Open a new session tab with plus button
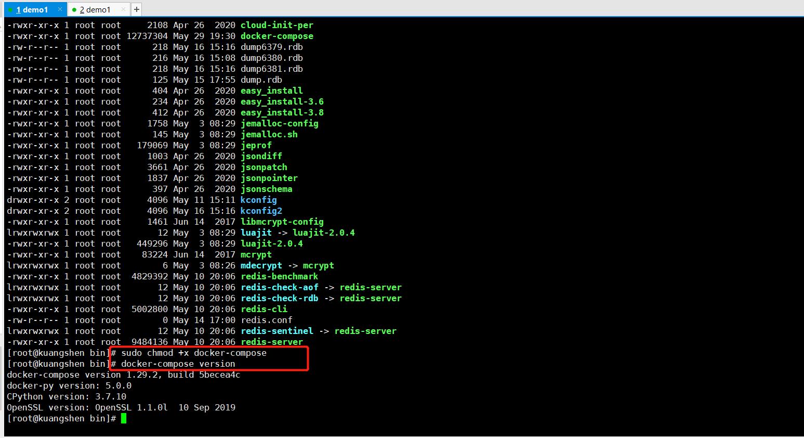 click(x=136, y=9)
